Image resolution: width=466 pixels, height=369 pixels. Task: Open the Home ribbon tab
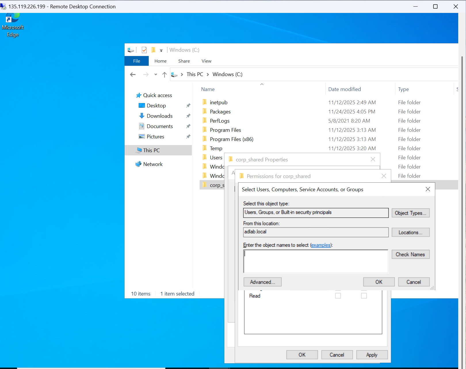[x=160, y=61]
